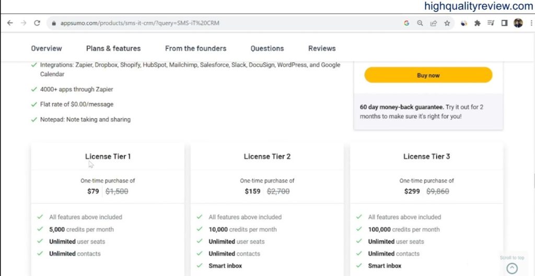Bookmark this page with the star icon

tap(447, 23)
